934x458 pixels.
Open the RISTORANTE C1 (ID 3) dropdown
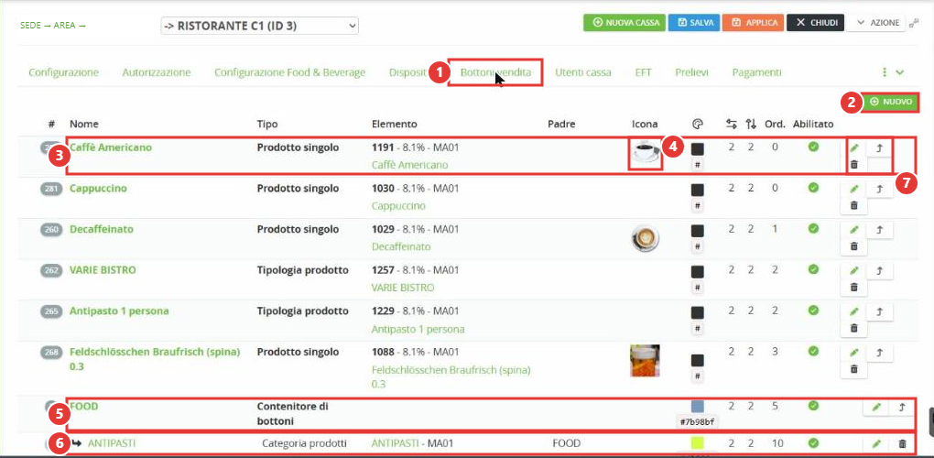[x=260, y=26]
